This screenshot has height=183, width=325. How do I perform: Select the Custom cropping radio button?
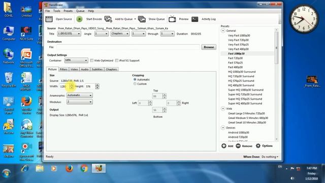click(135, 84)
